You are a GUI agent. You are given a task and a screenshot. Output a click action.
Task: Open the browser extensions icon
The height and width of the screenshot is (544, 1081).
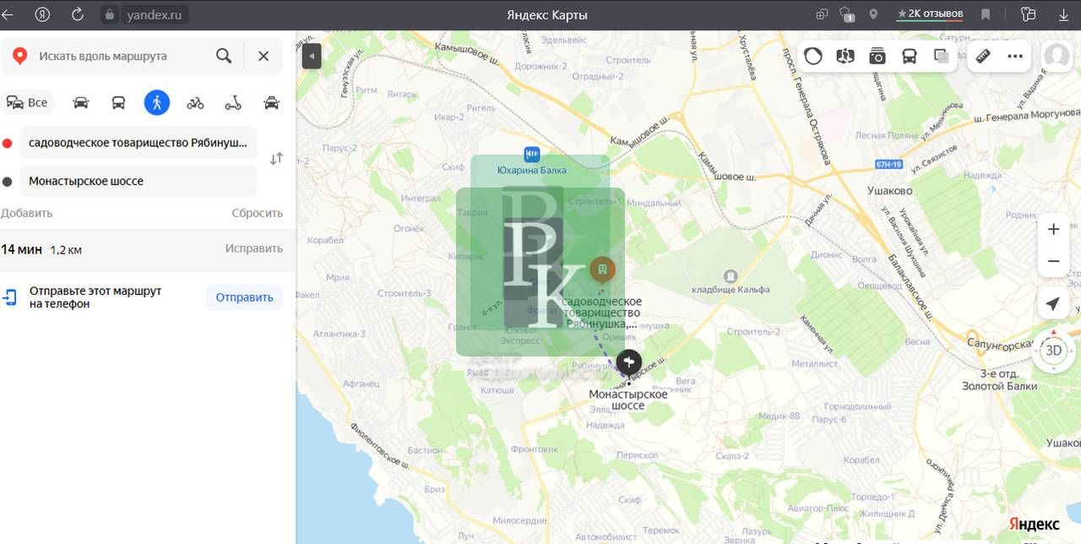1028,14
